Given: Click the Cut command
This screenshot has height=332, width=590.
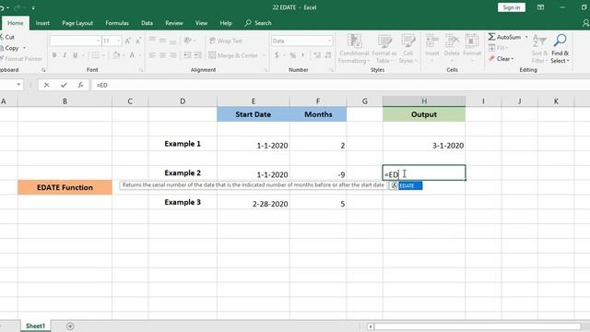Looking at the screenshot, I should (7, 37).
